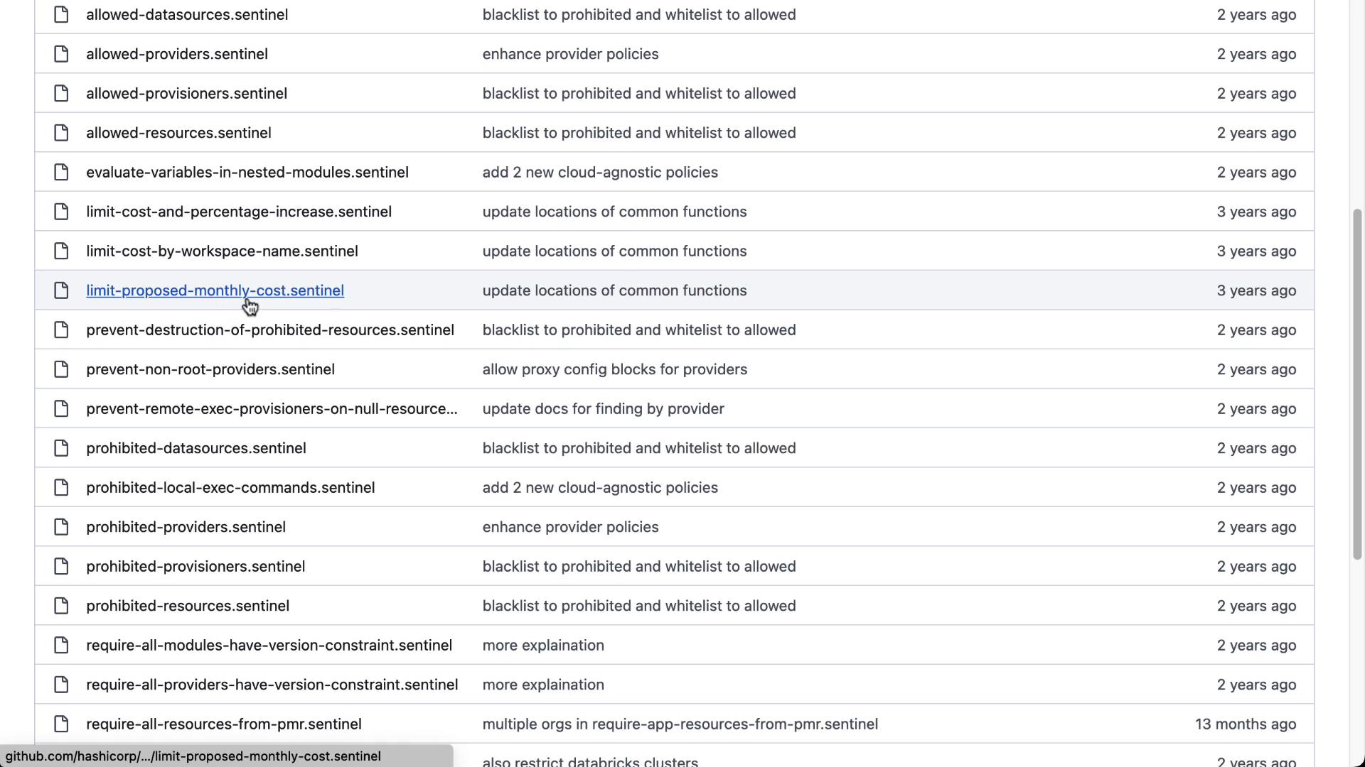
Task: Click file icon beside prohibited-resources.sentinel
Action: point(61,606)
